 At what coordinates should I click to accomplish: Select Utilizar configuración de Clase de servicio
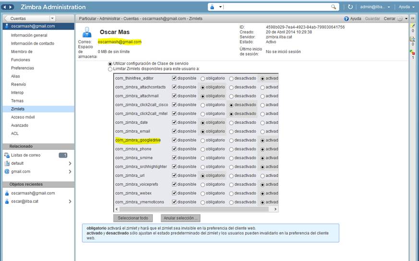point(110,64)
